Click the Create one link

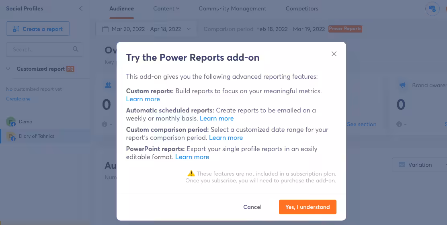click(x=18, y=99)
